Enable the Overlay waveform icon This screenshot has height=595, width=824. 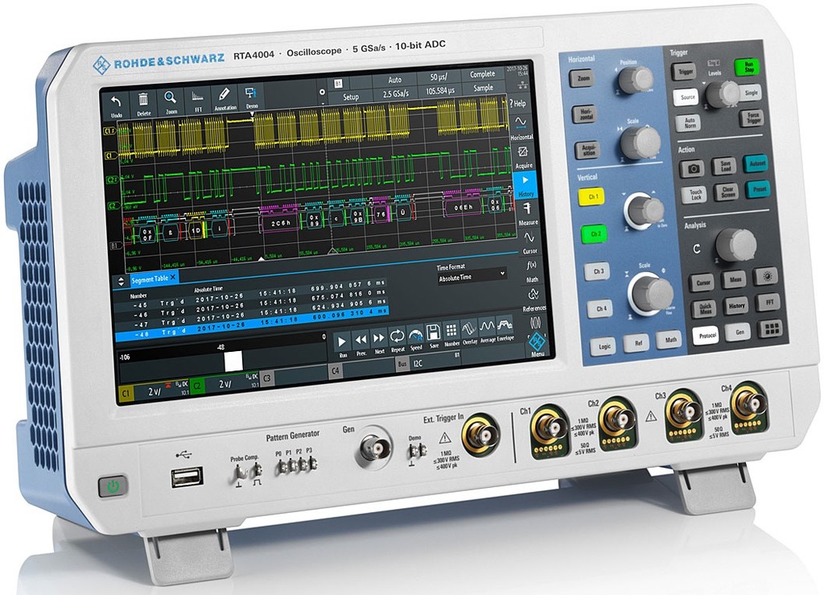(469, 333)
